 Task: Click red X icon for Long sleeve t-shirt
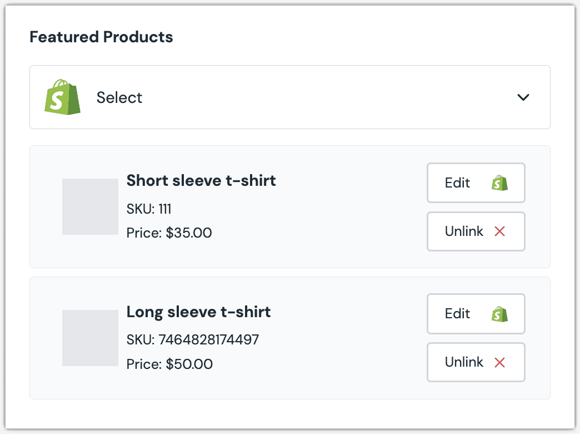pos(500,362)
